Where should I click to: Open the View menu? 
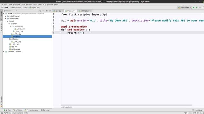click(10, 4)
